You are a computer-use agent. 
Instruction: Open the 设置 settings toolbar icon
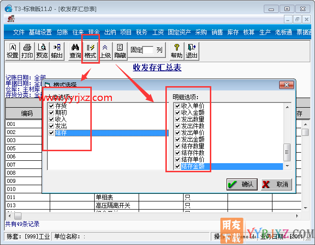12,51
